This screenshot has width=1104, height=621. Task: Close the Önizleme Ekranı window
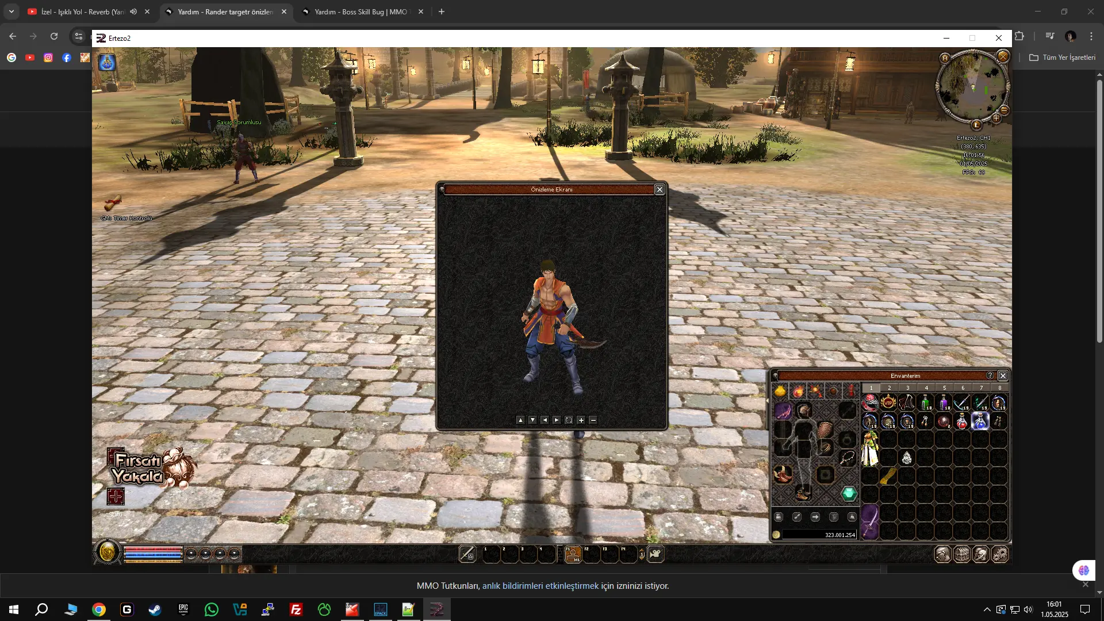660,189
